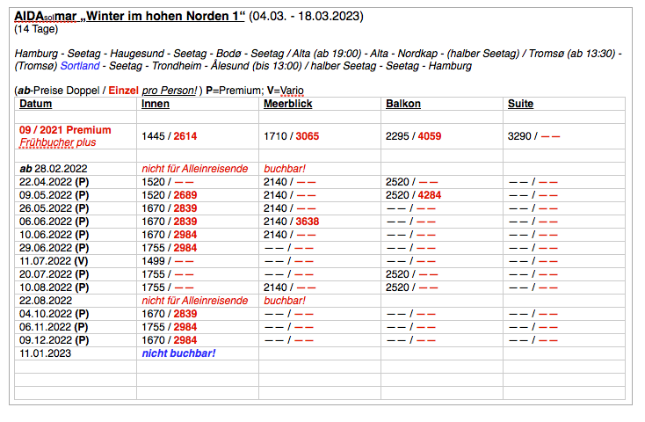Click the Balkon column header

[x=402, y=104]
